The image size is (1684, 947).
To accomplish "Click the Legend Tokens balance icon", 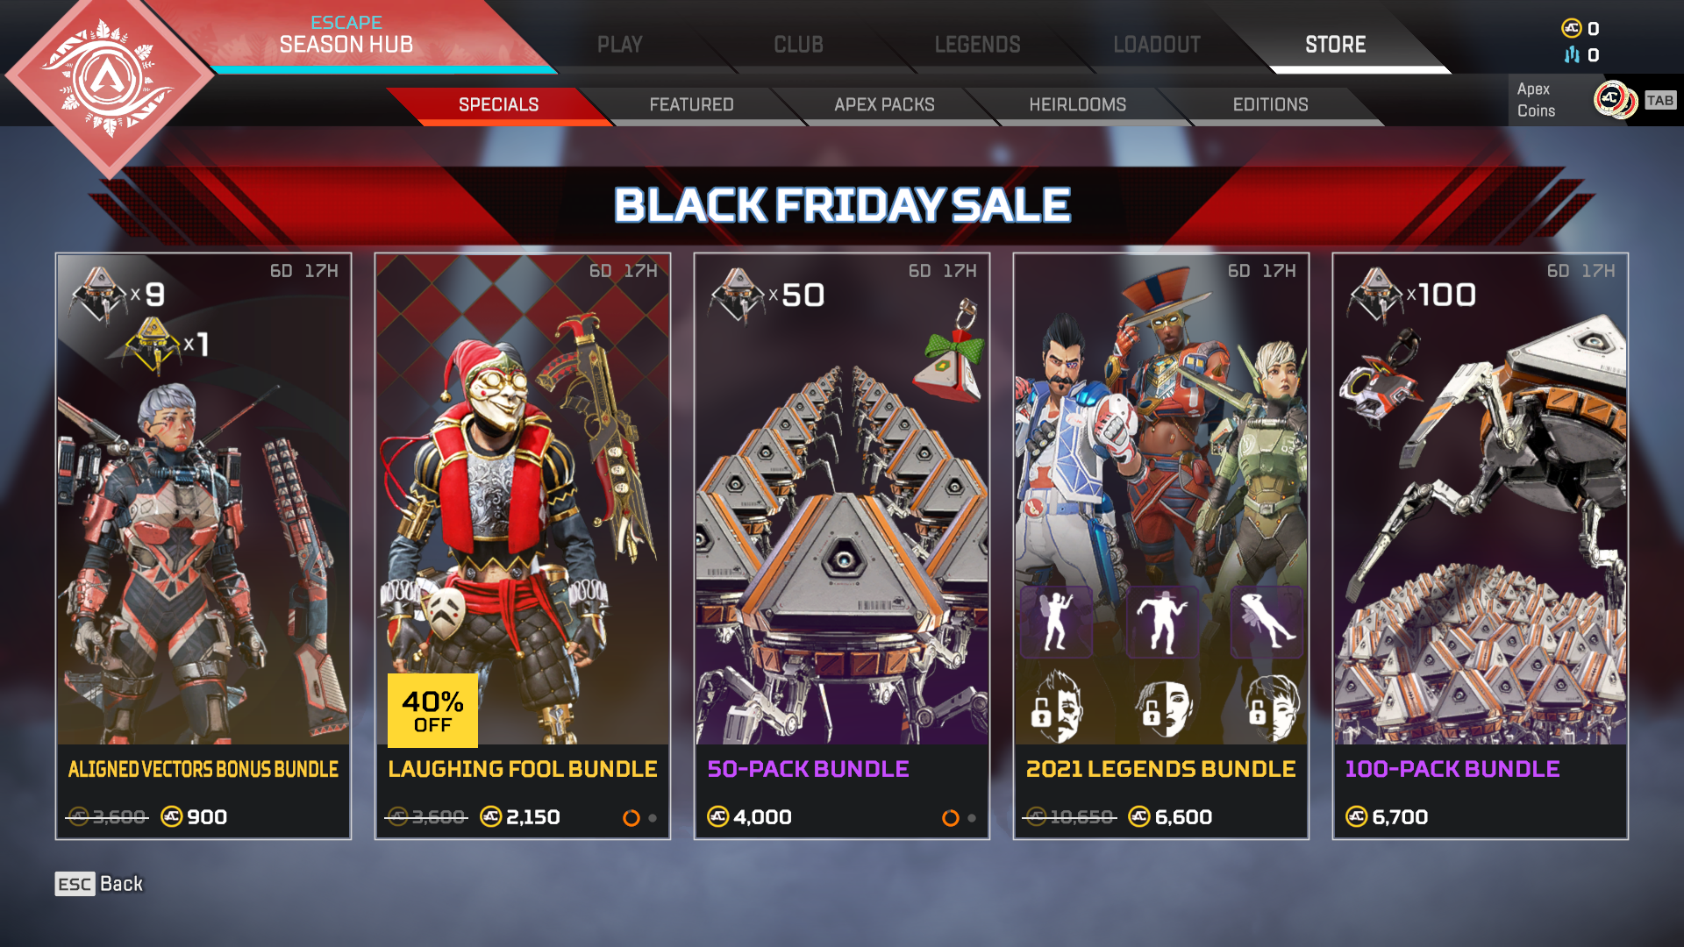I will click(1571, 54).
